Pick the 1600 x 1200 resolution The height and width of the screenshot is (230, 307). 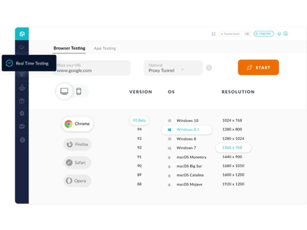point(233,175)
